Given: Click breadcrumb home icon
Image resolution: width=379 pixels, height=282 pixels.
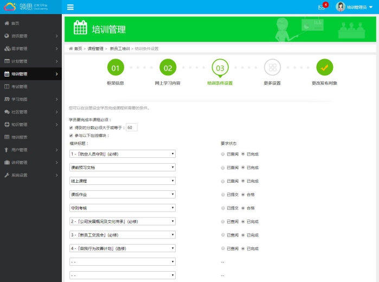Looking at the screenshot, I should (71, 49).
